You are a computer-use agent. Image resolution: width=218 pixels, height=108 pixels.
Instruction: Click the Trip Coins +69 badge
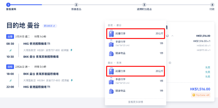point(201,95)
